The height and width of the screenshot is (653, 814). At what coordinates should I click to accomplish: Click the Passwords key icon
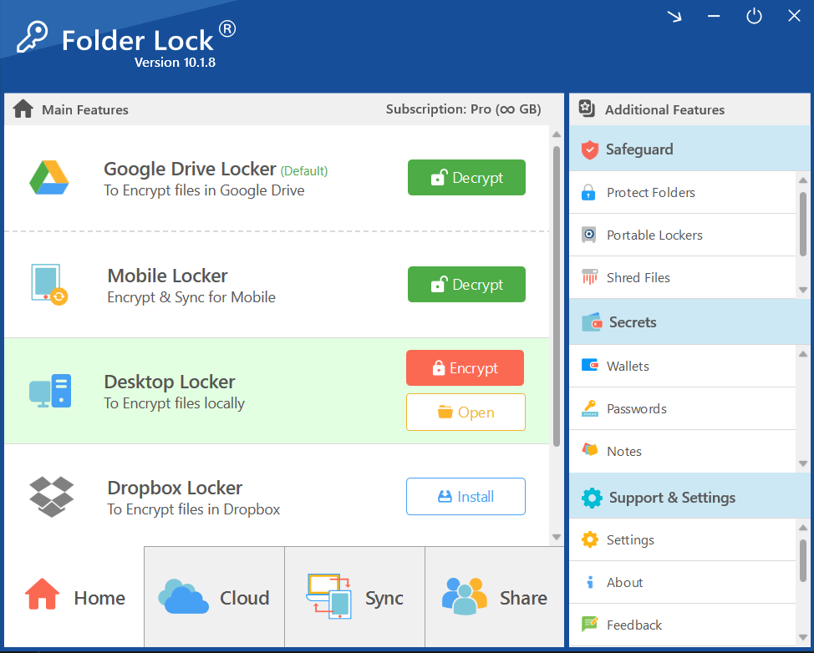pos(589,408)
